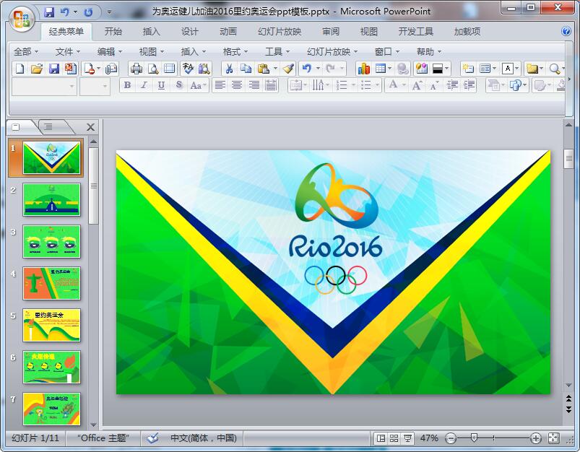Create a new blank presentation

(20, 69)
